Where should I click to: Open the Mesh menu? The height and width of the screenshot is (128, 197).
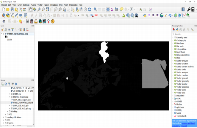(66, 5)
